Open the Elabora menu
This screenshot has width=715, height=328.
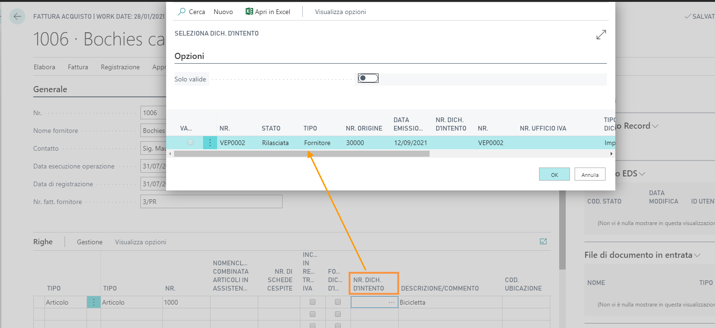(x=44, y=67)
